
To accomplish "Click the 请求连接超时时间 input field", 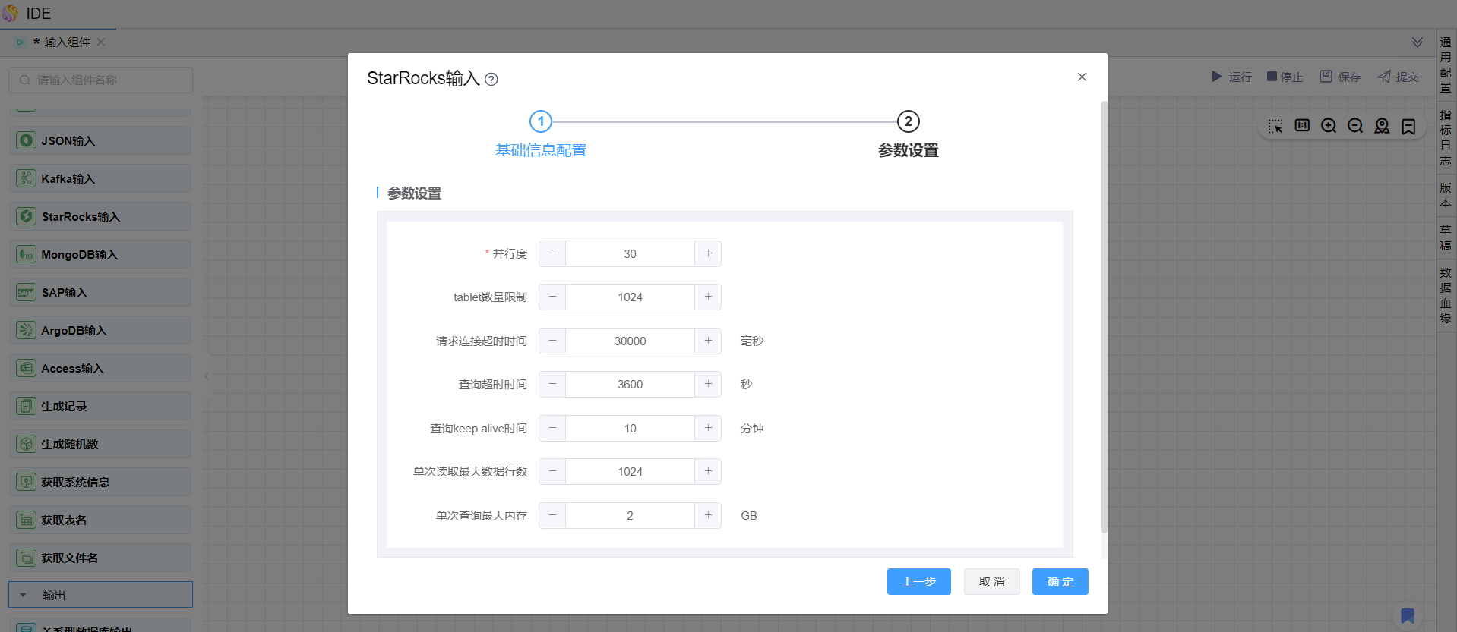I will point(630,341).
